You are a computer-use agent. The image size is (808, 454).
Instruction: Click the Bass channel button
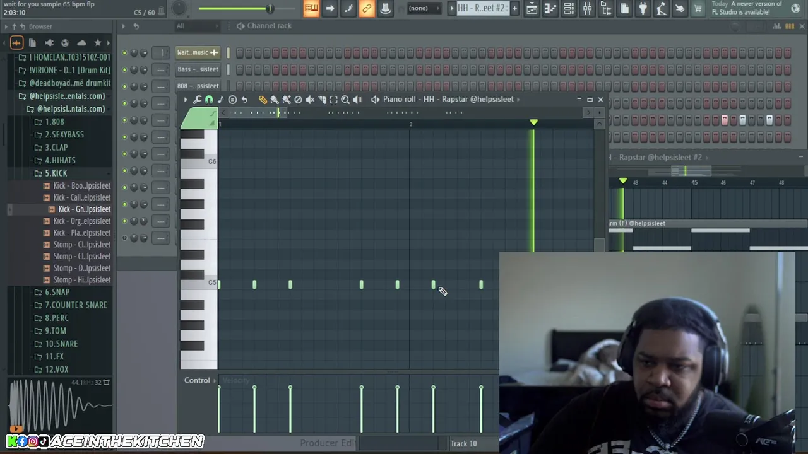pos(198,69)
